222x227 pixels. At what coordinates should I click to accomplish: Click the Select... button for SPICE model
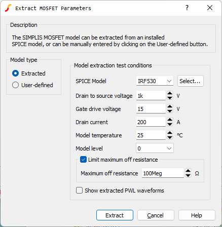click(191, 81)
